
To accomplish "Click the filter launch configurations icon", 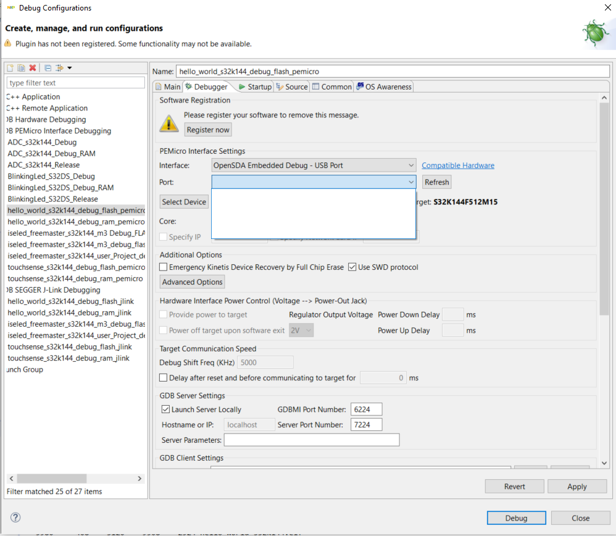I will coord(59,68).
